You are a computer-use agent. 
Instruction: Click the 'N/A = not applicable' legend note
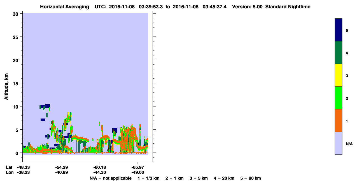pyautogui.click(x=110, y=178)
